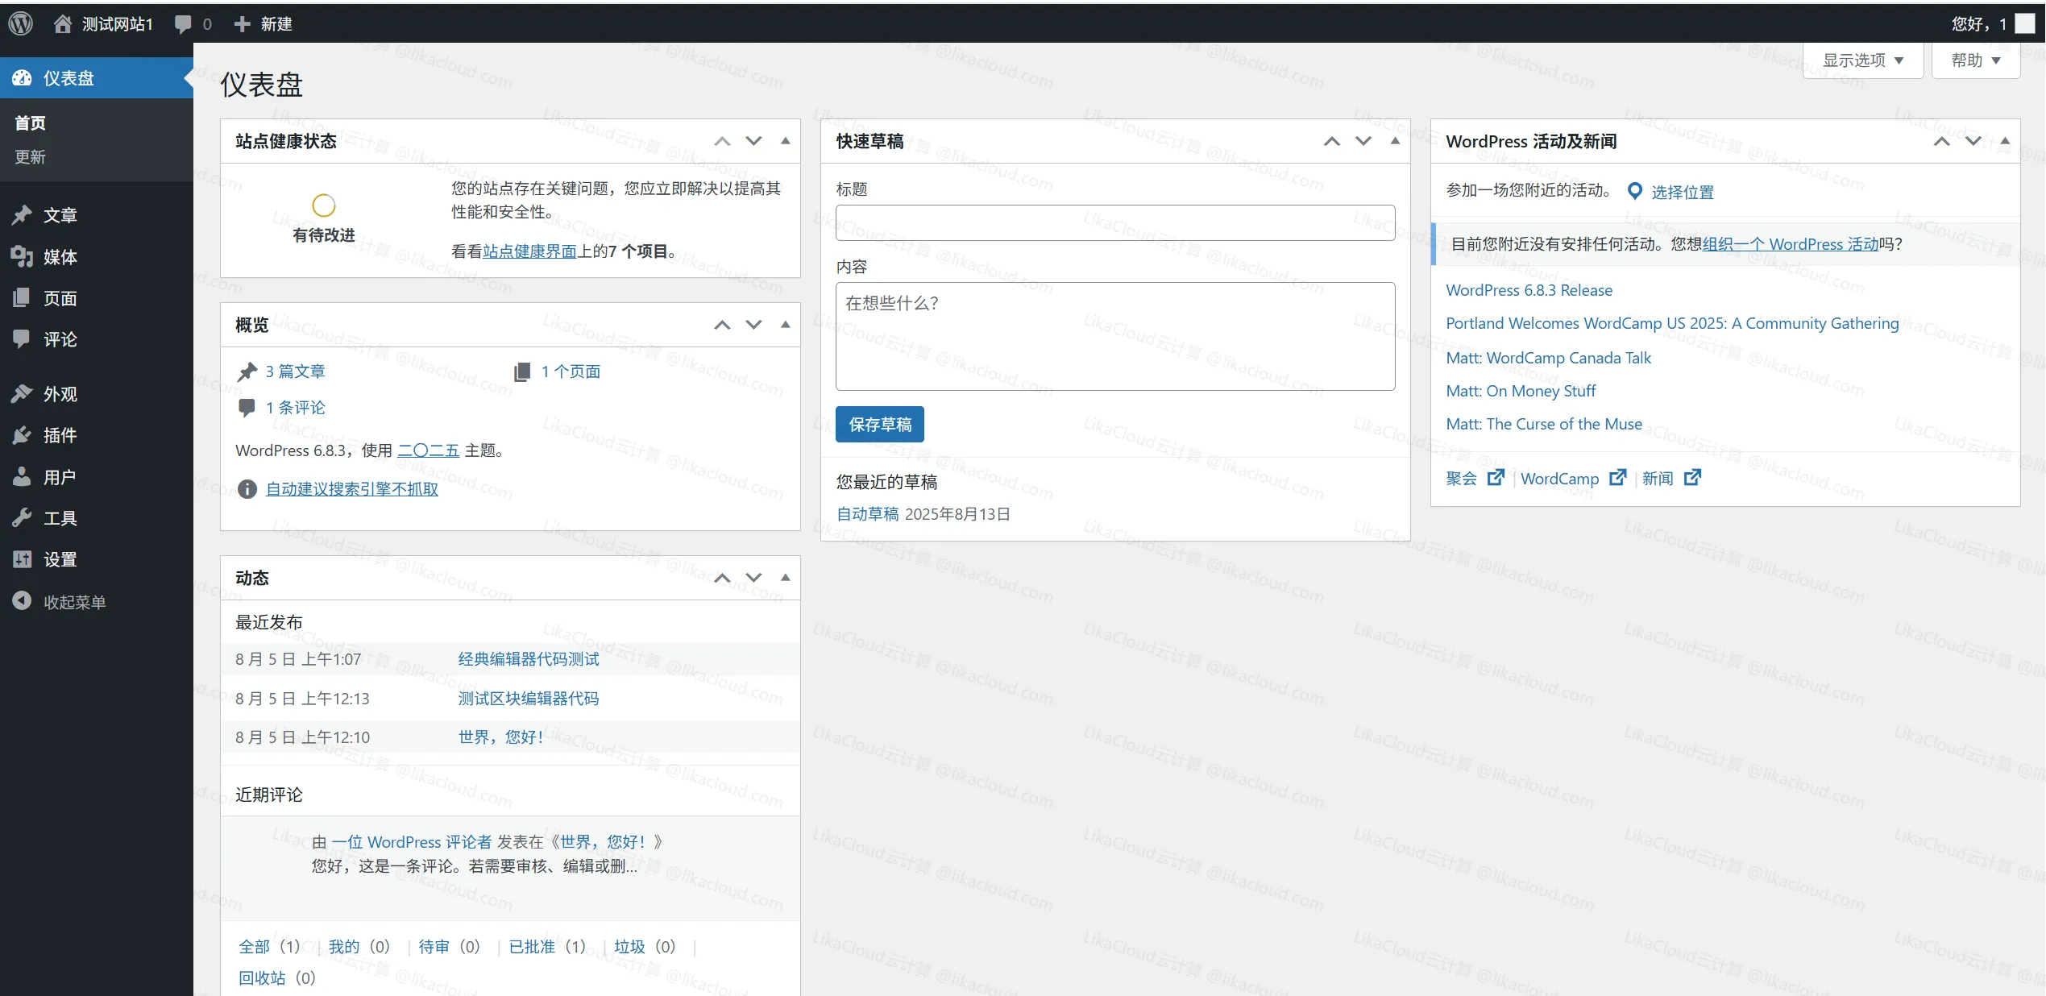
Task: Open the WordPress logo menu
Action: (x=20, y=23)
